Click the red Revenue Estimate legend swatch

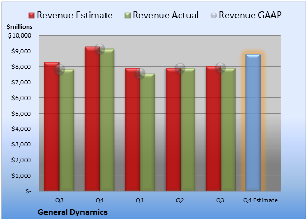tap(31, 16)
